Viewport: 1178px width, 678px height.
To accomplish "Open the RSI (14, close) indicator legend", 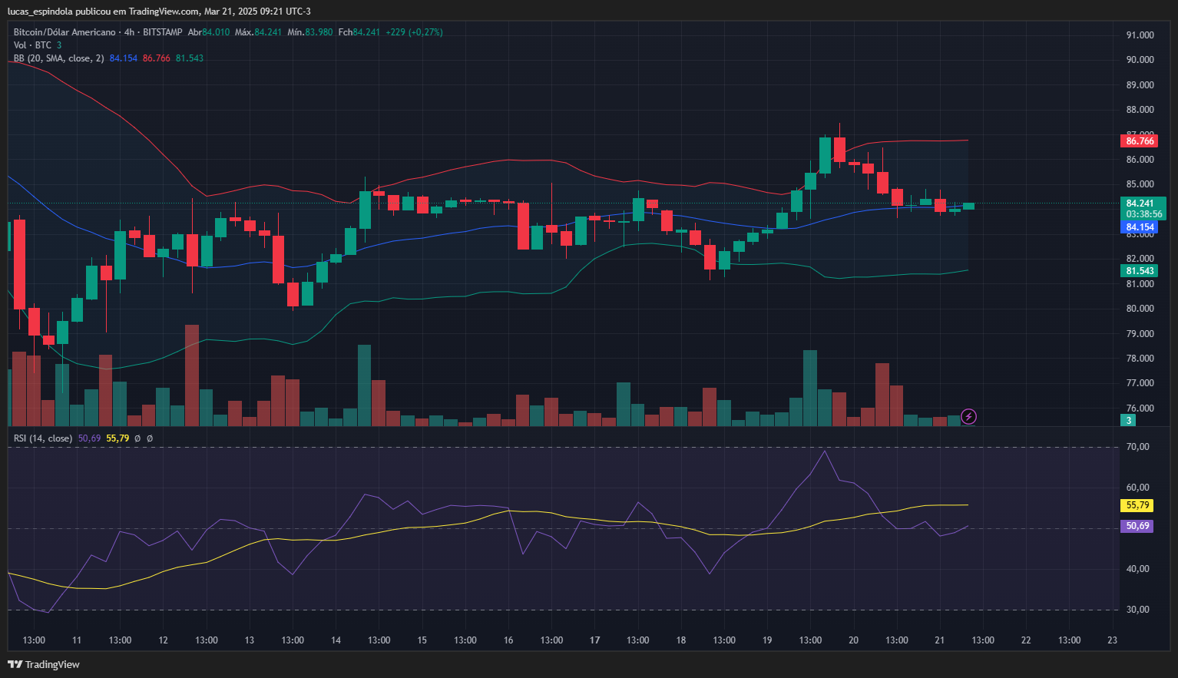I will (x=43, y=438).
